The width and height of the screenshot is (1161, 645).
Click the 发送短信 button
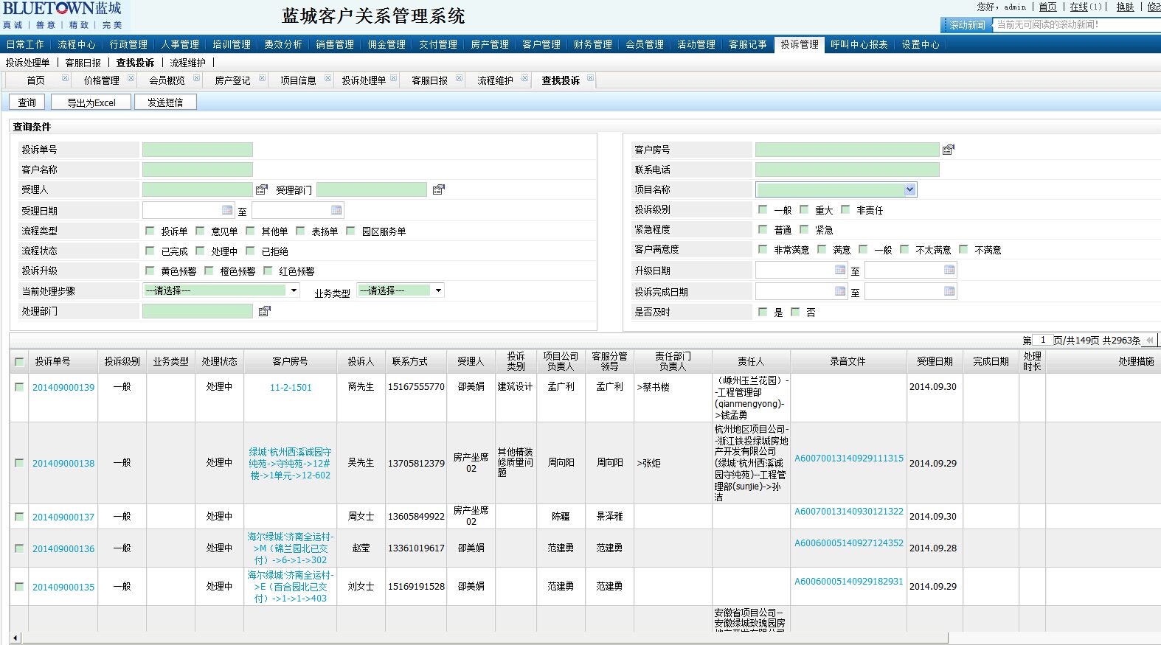pos(165,102)
